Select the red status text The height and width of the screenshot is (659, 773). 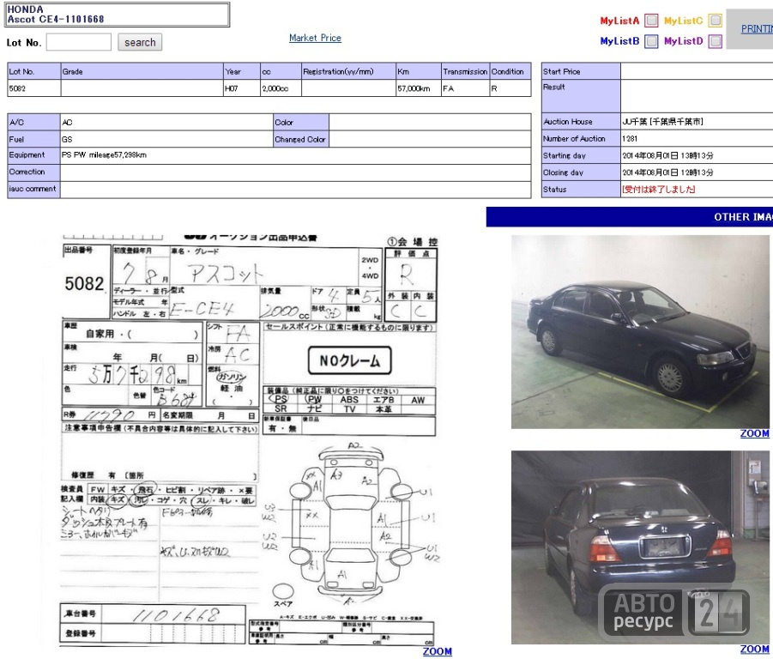pos(658,190)
